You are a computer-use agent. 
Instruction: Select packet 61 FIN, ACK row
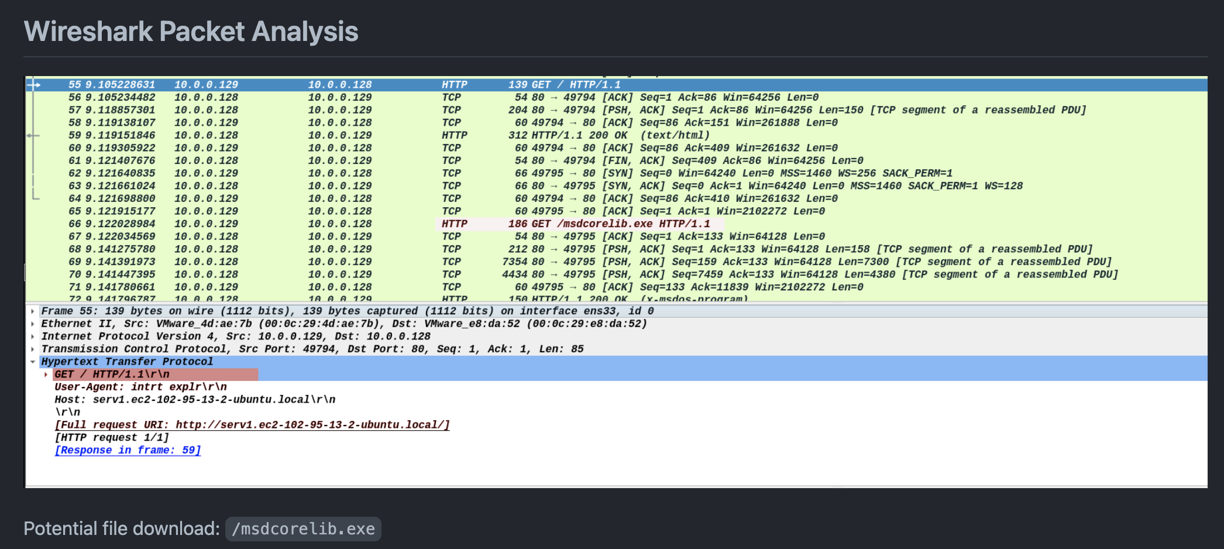(617, 161)
